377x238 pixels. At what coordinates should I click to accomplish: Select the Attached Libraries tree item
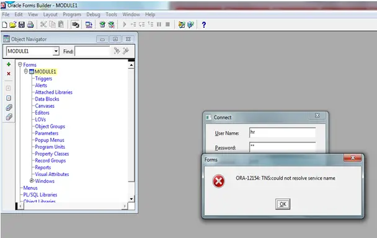(x=53, y=92)
